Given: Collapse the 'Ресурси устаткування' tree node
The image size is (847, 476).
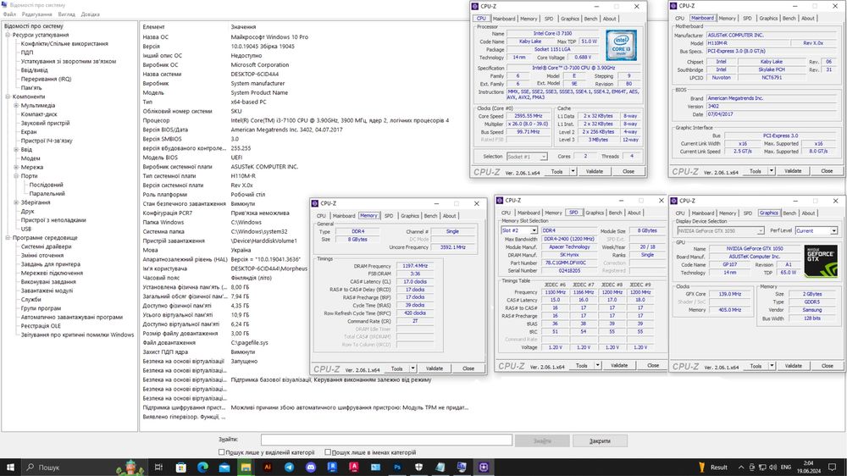Looking at the screenshot, I should 8,35.
